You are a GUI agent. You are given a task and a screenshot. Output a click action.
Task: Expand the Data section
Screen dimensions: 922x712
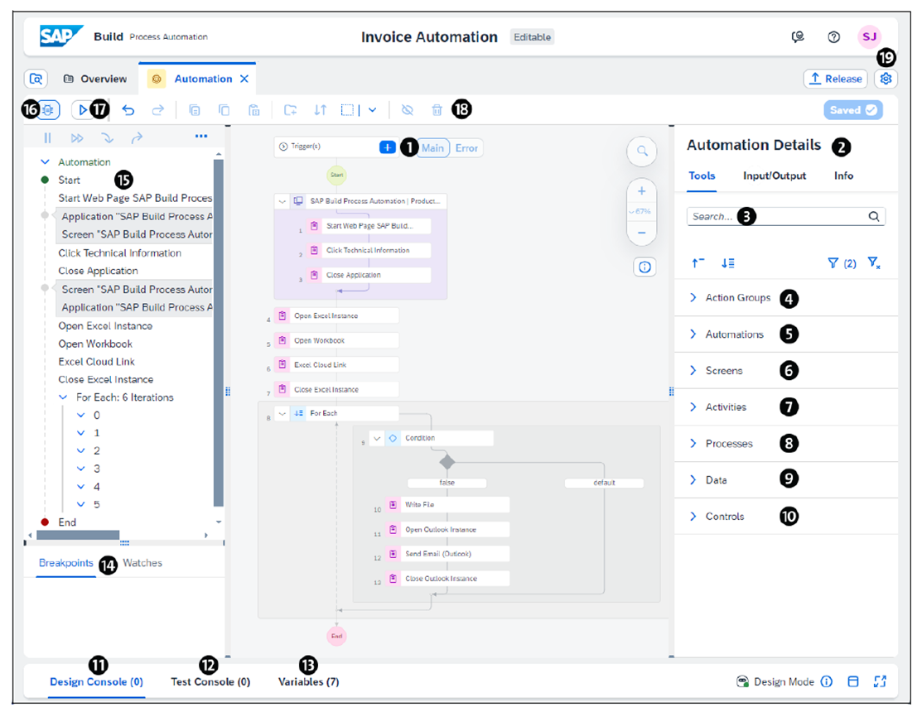point(693,479)
